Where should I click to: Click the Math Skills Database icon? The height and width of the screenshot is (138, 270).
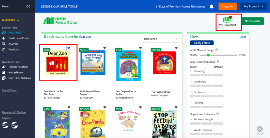(4, 78)
